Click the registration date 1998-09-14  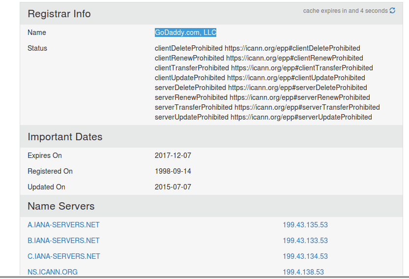point(173,171)
